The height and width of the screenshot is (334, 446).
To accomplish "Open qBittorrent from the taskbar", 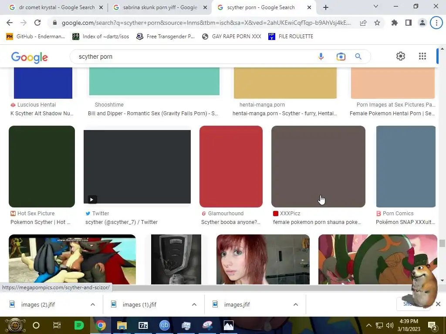I will [164, 325].
